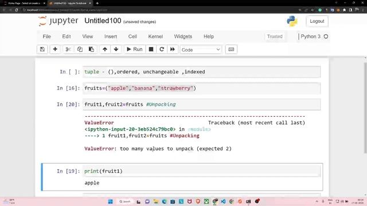Move selected cell down arrow

point(116,49)
